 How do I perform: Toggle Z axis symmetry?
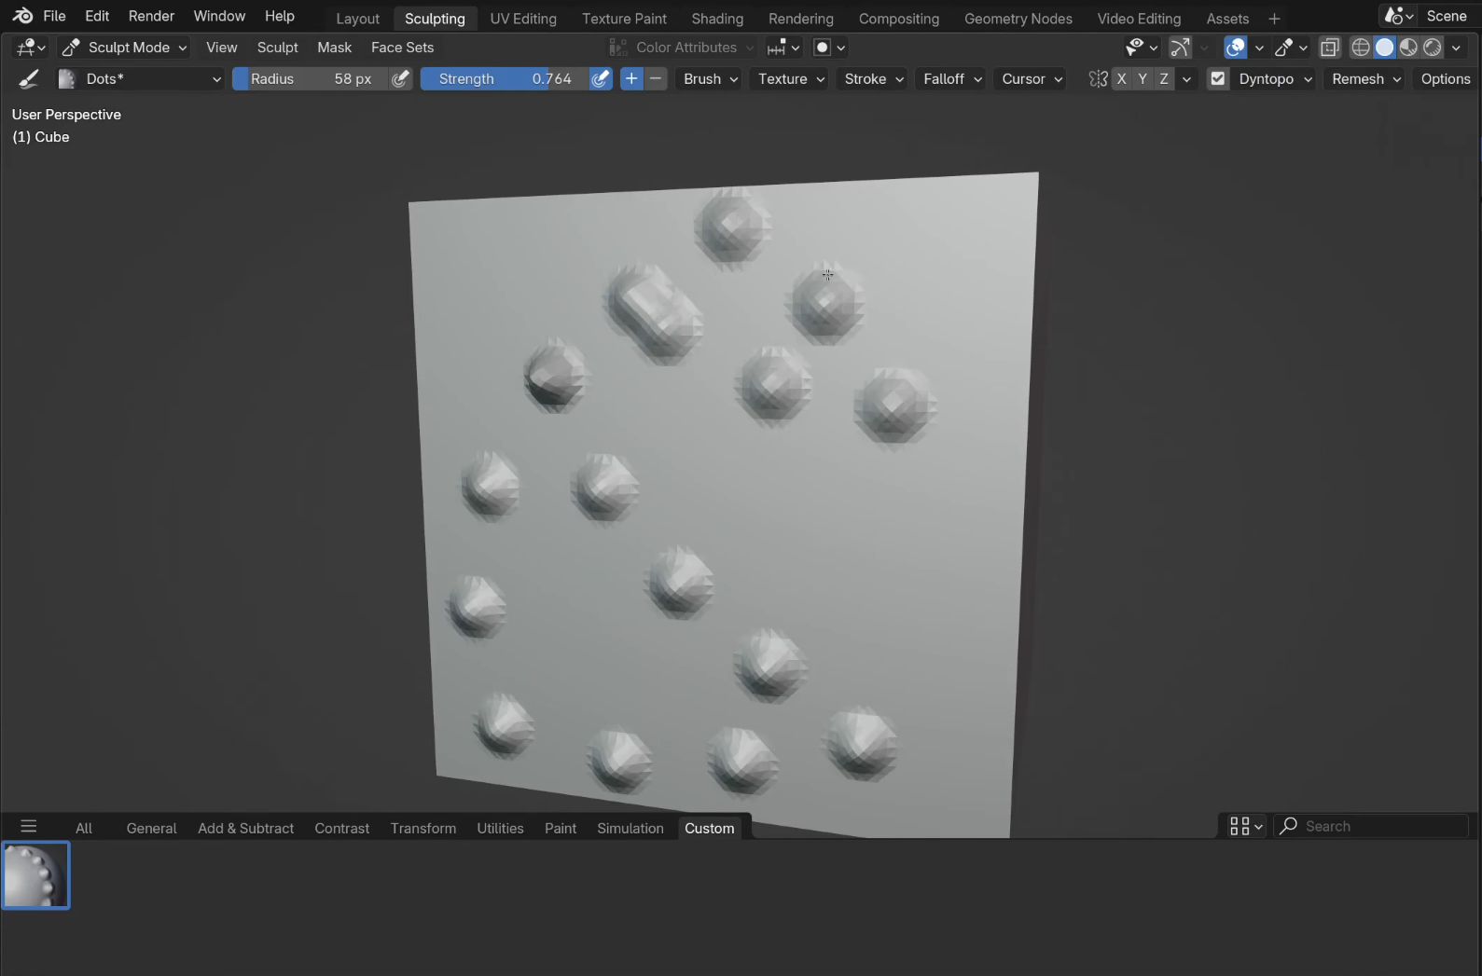[x=1164, y=79]
